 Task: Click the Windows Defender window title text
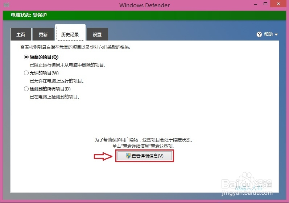(x=144, y=5)
